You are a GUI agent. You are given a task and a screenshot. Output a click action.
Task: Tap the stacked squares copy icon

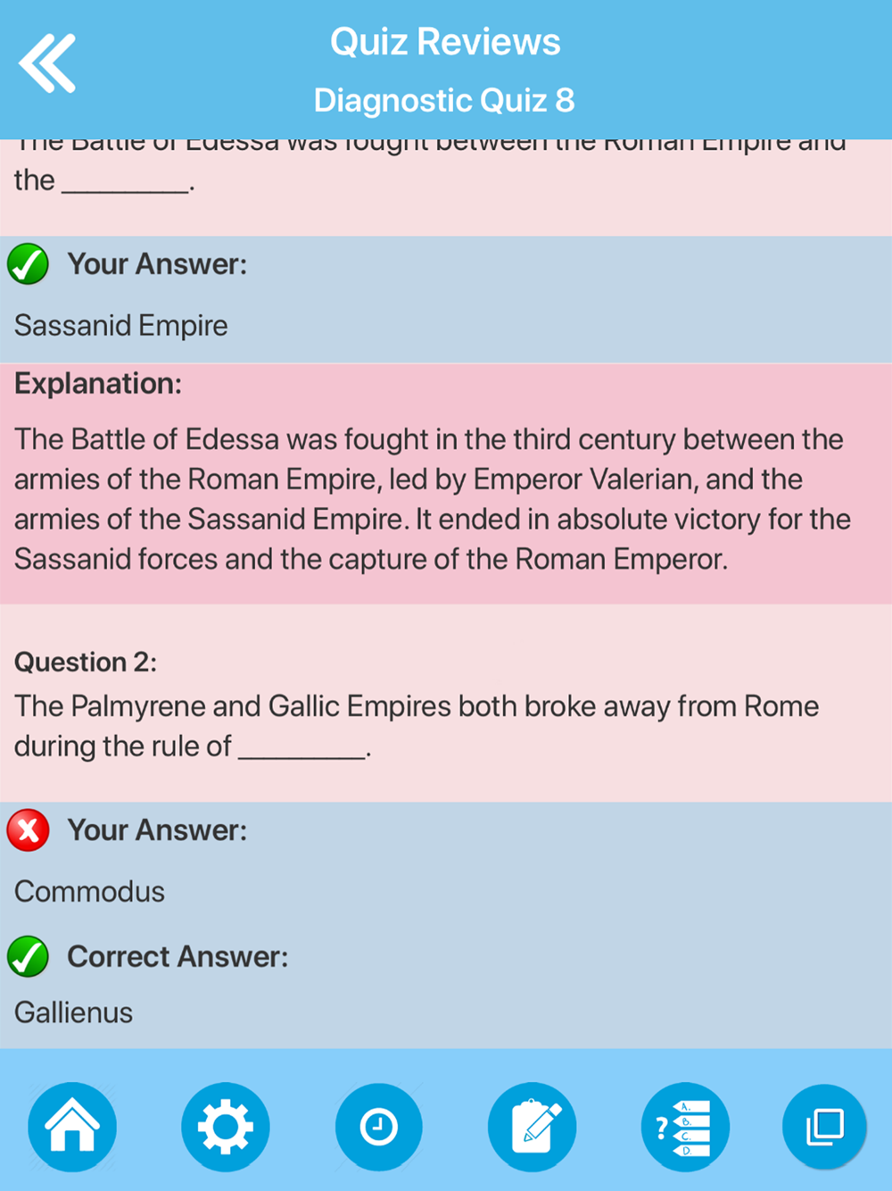824,1127
